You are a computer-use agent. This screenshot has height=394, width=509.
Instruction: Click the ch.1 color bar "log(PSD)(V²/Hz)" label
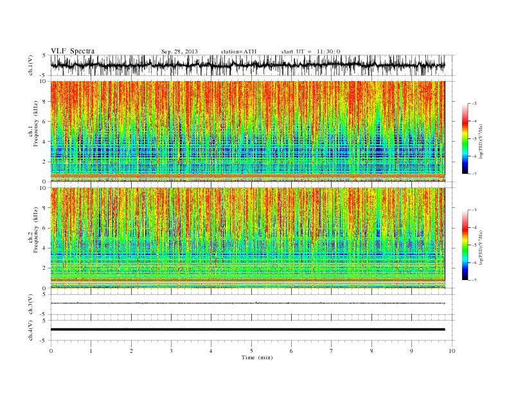pos(481,142)
